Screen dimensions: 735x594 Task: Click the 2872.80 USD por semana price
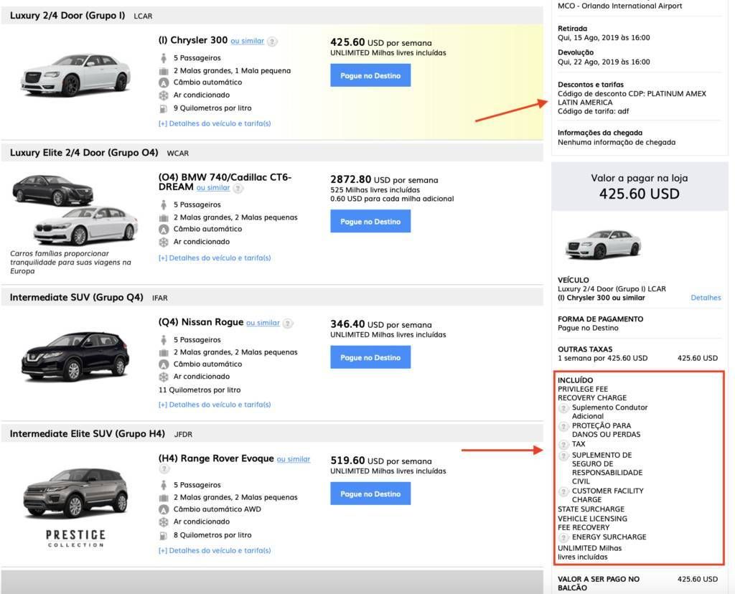coord(385,180)
